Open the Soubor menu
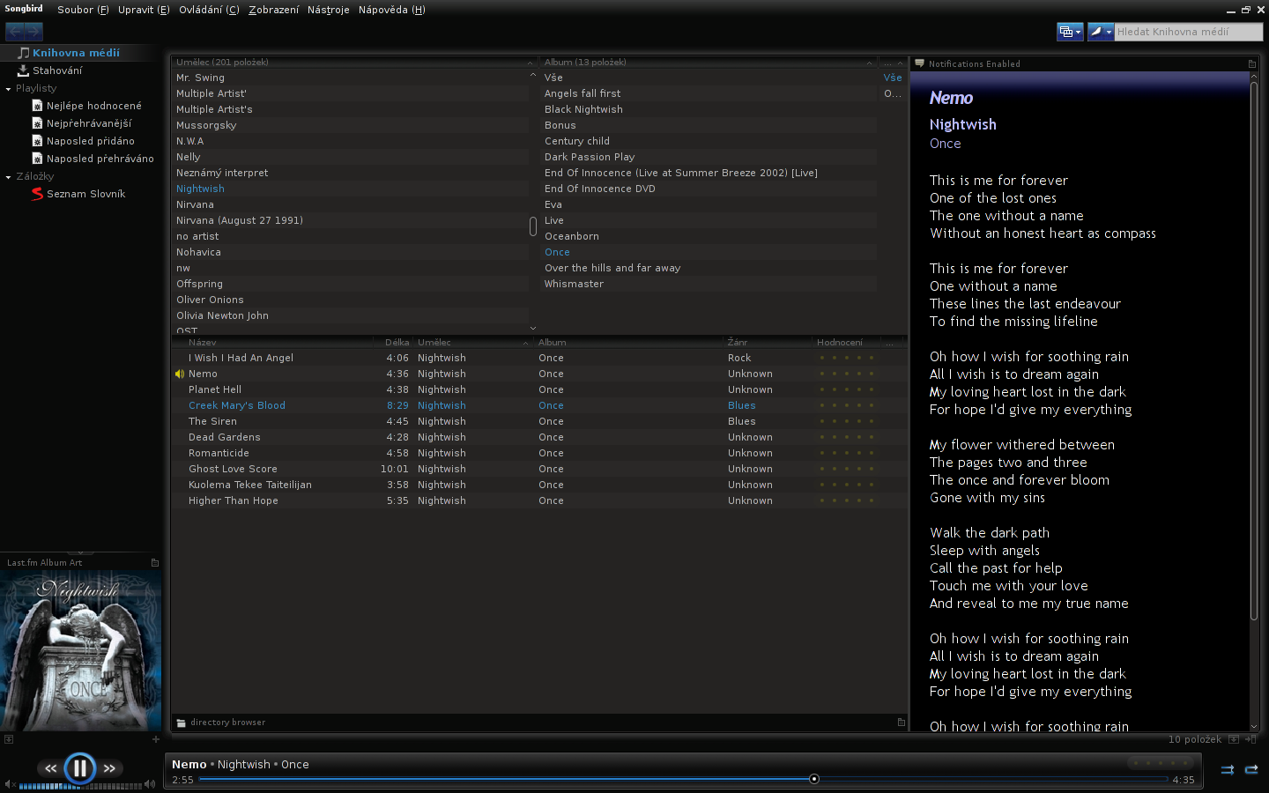Viewport: 1269px width, 793px height. click(83, 10)
